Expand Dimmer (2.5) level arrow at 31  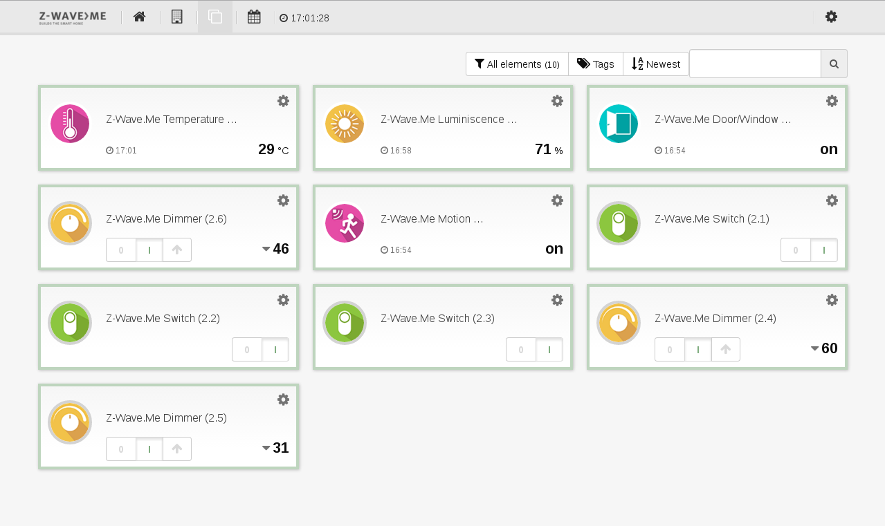(x=266, y=448)
